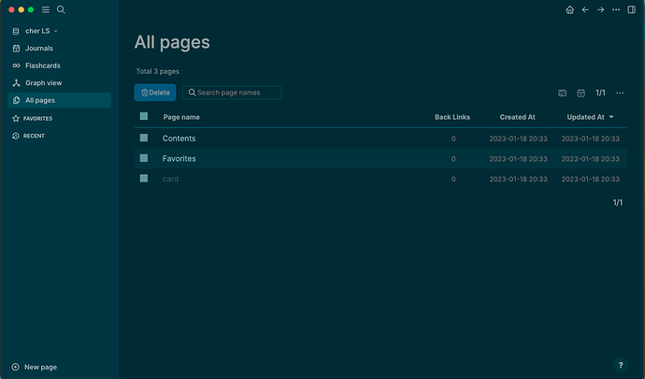Click the All pages heading
Image resolution: width=645 pixels, height=379 pixels.
tap(172, 42)
